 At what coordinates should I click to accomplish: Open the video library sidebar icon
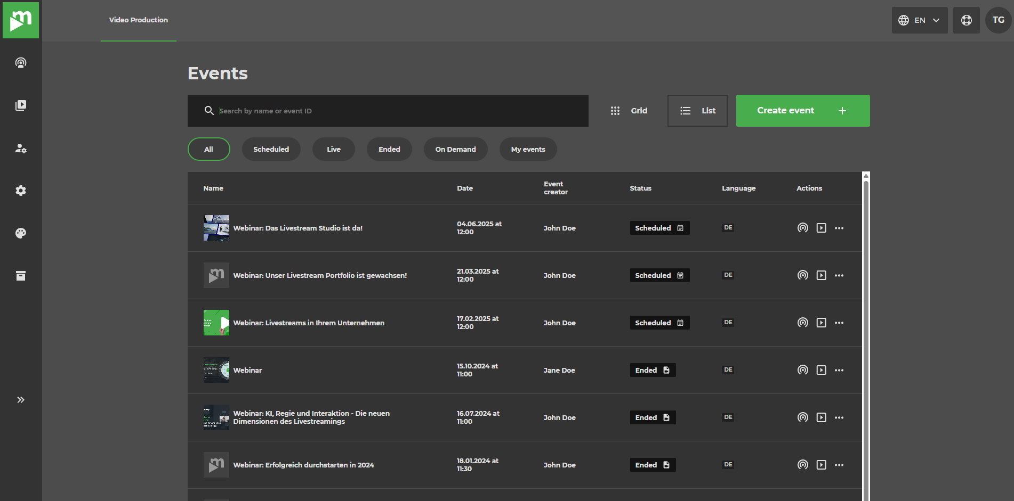point(21,105)
